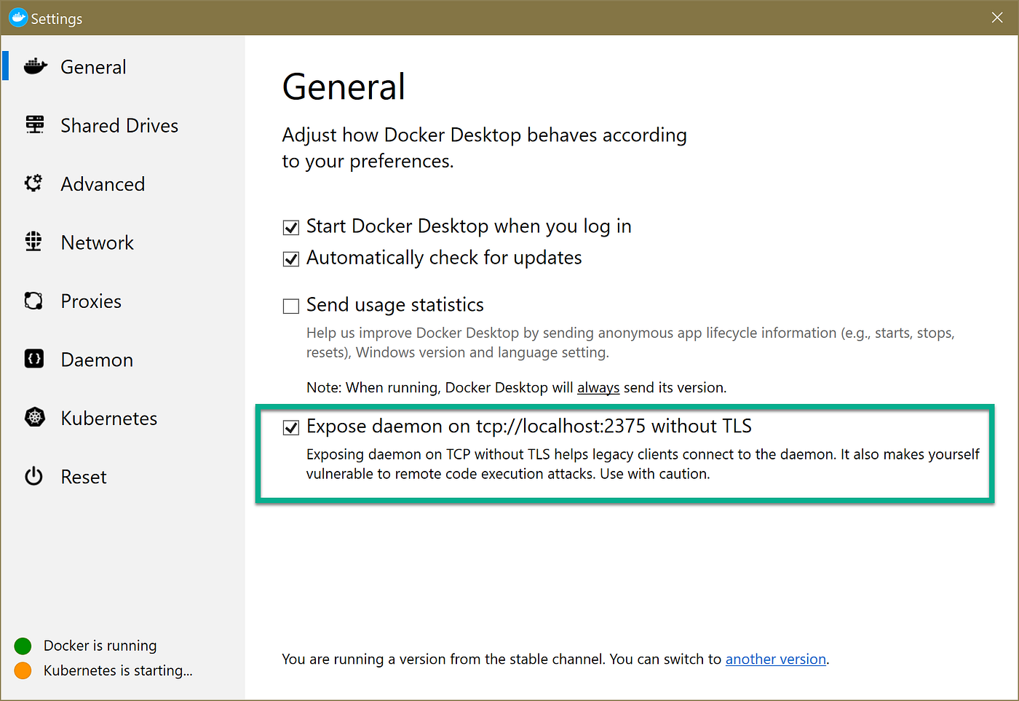Viewport: 1019px width, 701px height.
Task: Click the 'Settings' window title text
Action: [57, 18]
